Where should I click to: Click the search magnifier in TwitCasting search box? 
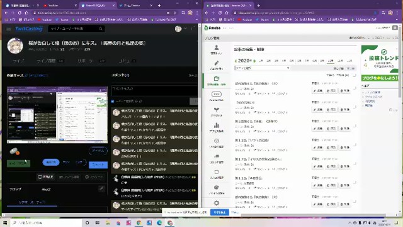[x=101, y=29]
